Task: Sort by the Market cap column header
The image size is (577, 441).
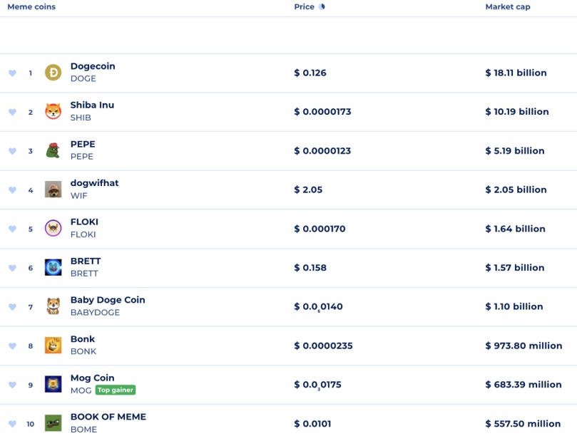Action: coord(507,7)
